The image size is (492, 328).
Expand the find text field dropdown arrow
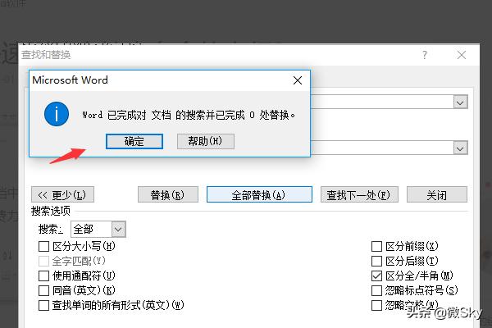coord(460,102)
